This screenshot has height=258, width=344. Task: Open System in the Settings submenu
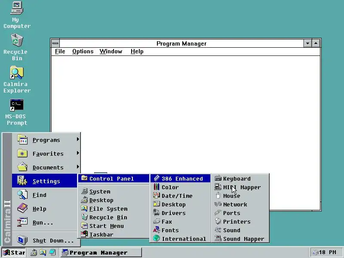[114, 191]
